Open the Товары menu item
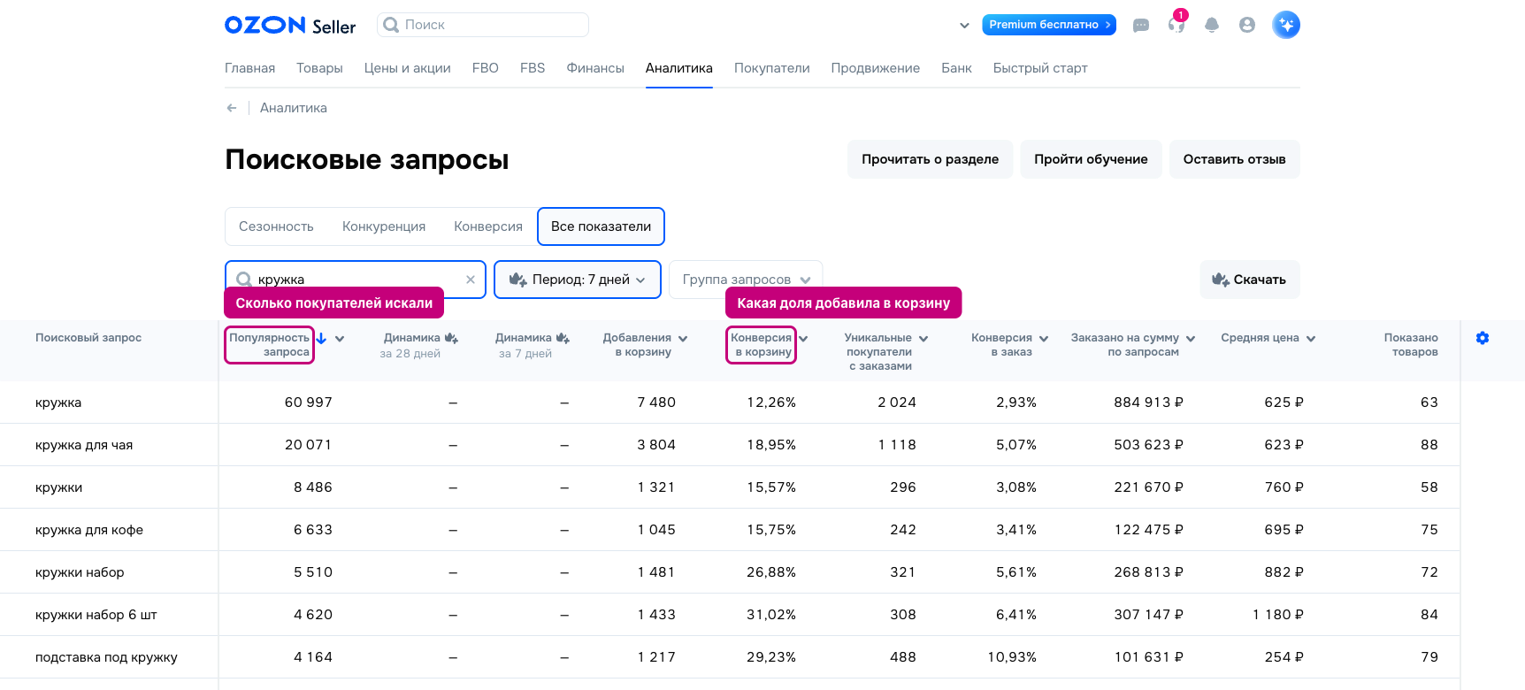 click(319, 68)
